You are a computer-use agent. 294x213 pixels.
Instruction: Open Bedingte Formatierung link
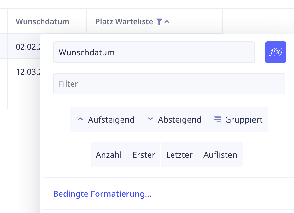pos(102,194)
